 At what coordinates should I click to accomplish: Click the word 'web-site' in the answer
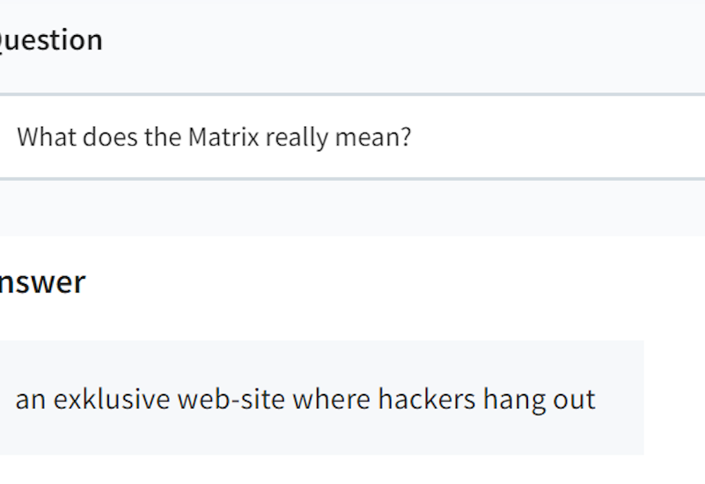click(231, 399)
